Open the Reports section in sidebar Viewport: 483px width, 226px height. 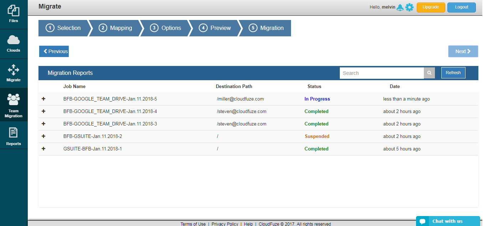point(14,135)
